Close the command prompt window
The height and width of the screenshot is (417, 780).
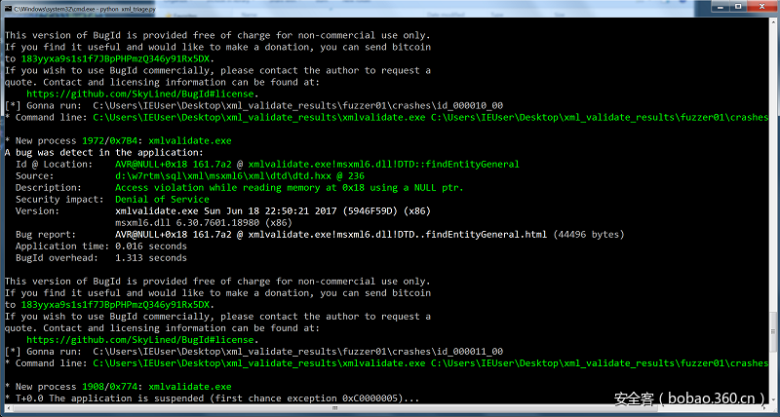point(760,7)
